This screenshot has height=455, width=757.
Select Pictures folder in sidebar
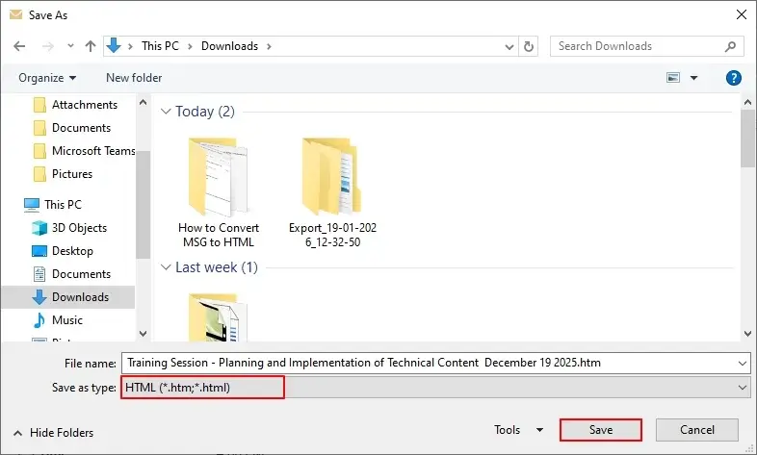coord(64,174)
